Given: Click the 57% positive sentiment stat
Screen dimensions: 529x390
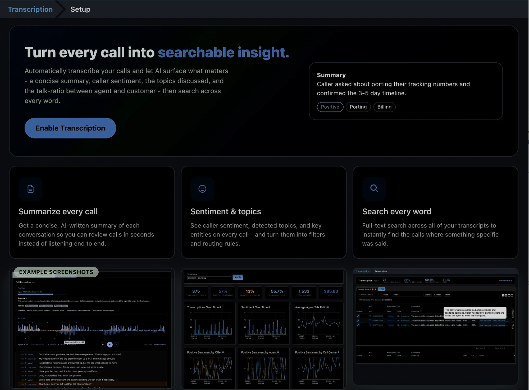Looking at the screenshot, I should pos(223,292).
